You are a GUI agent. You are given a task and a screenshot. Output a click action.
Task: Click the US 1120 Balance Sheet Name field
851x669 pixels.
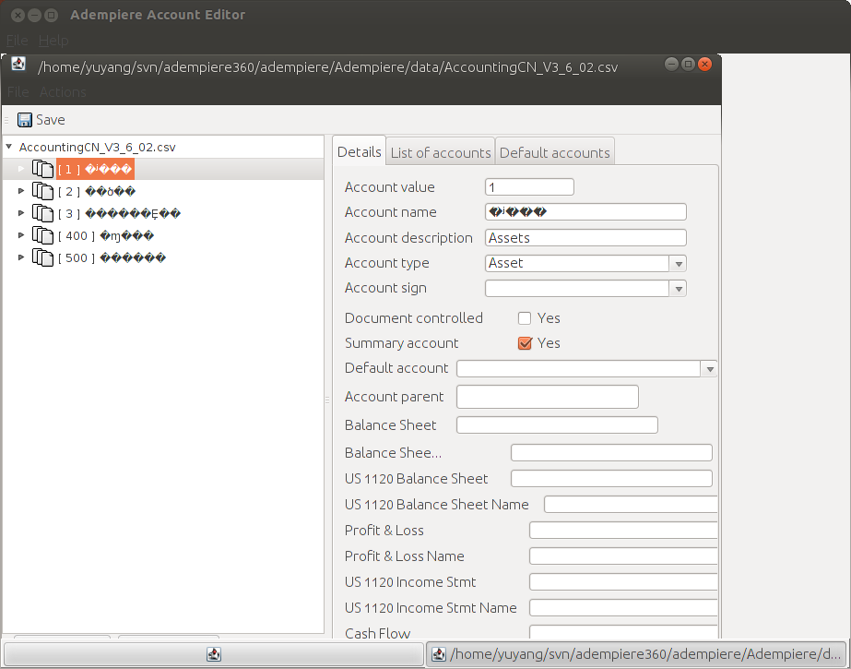pos(631,505)
